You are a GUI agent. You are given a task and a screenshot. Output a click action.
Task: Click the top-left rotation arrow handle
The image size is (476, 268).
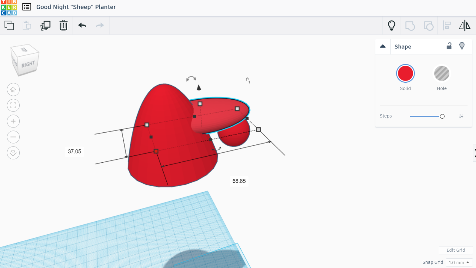(x=191, y=78)
